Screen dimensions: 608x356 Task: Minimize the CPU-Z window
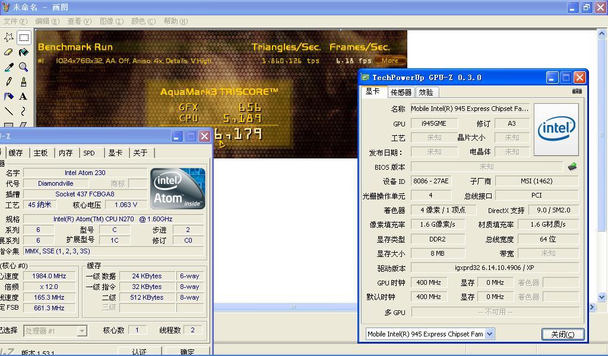click(x=177, y=136)
